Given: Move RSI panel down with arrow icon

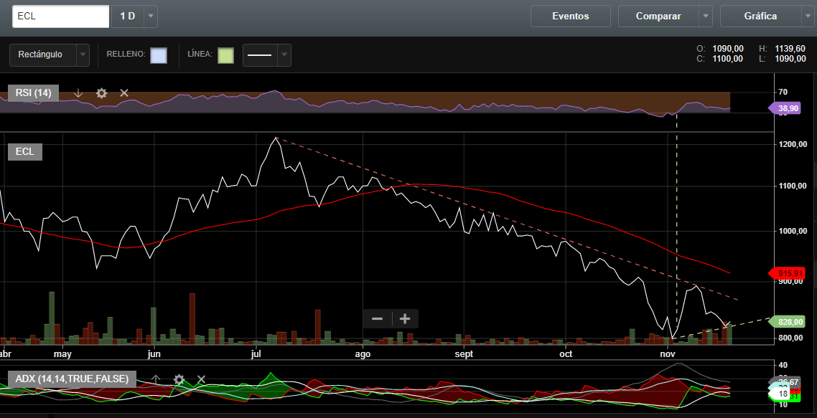Looking at the screenshot, I should point(78,93).
